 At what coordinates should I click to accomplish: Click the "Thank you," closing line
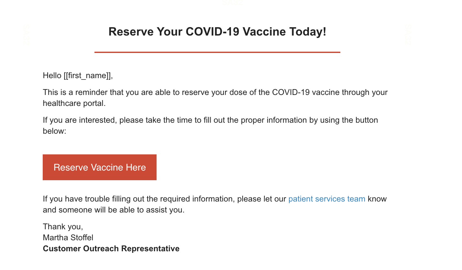(x=63, y=227)
